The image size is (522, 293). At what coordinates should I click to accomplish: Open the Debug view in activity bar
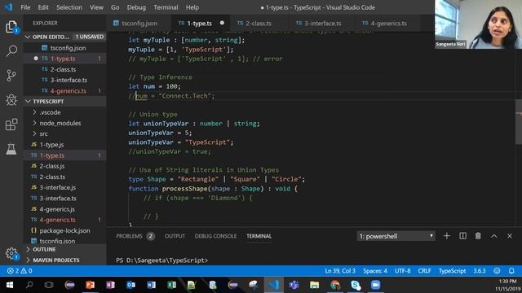pos(11,99)
